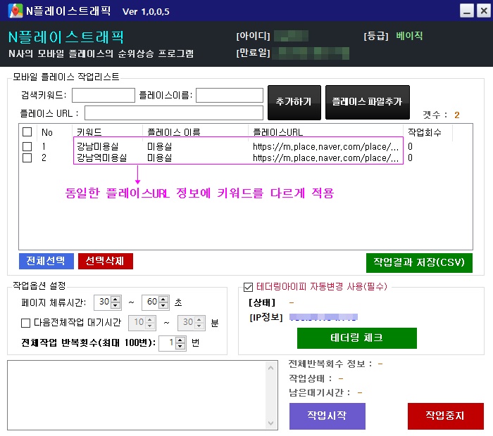Enable the 다음전체작업 대기시간 checkbox
493x436 pixels.
[25, 323]
